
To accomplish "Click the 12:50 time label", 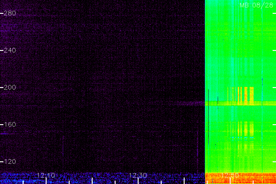I will [230, 175].
